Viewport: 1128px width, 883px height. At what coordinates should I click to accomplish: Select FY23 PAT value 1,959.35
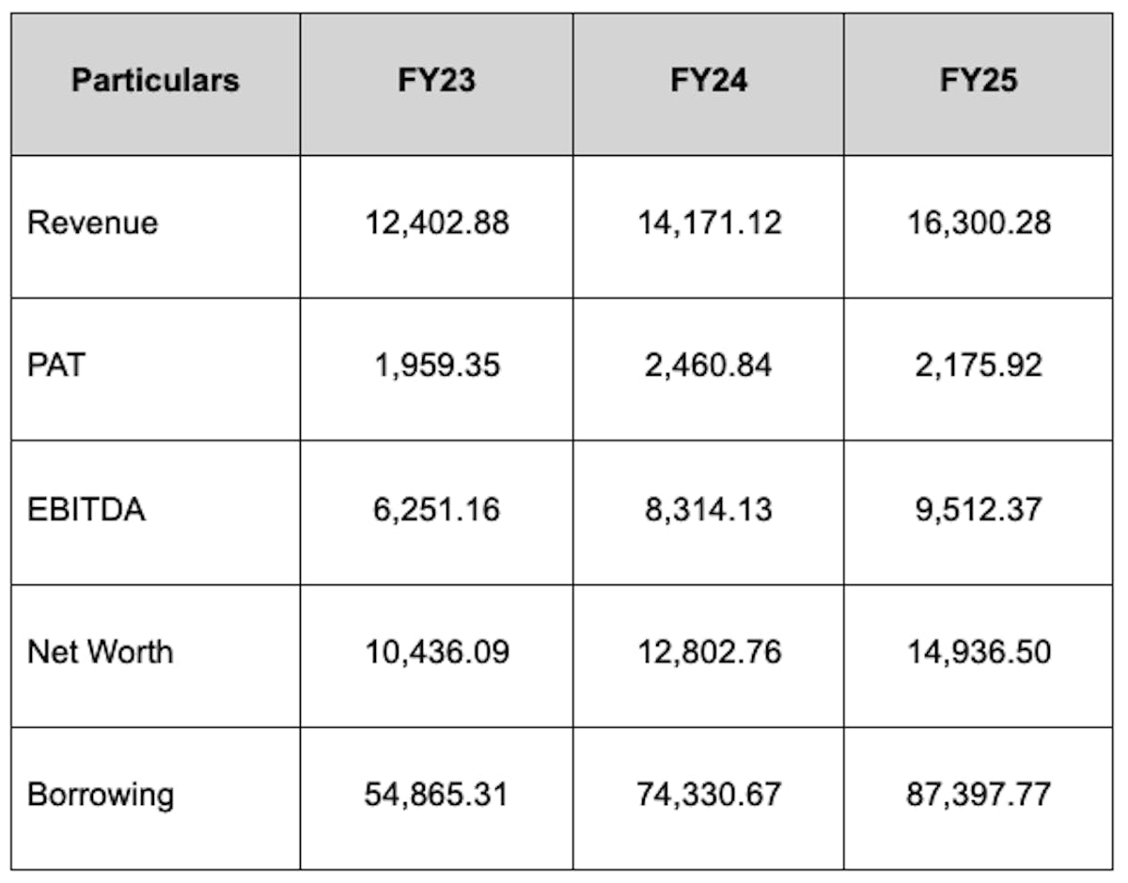tap(437, 365)
